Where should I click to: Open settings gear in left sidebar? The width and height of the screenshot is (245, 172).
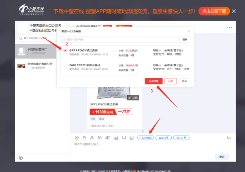tap(21, 158)
